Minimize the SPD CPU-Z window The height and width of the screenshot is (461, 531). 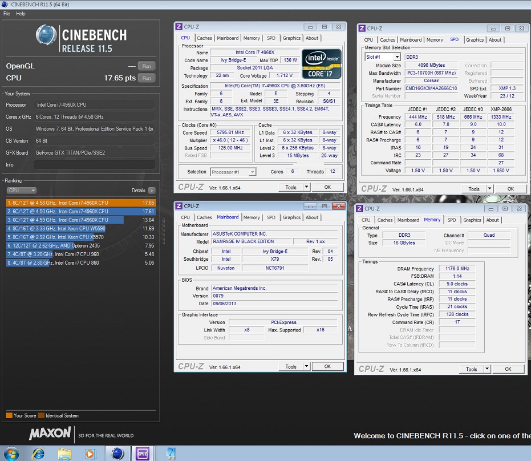(x=493, y=29)
